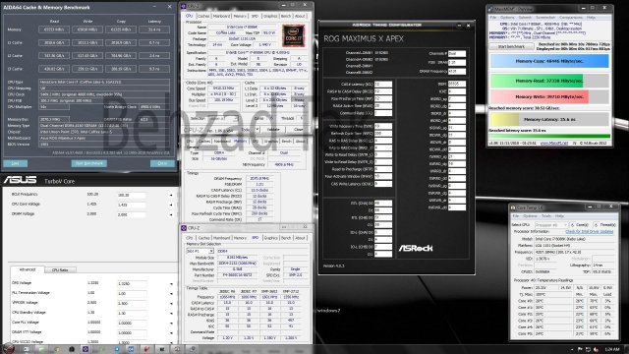Click Start benchmark in MaxxMem
629x354 pixels.
(x=511, y=46)
